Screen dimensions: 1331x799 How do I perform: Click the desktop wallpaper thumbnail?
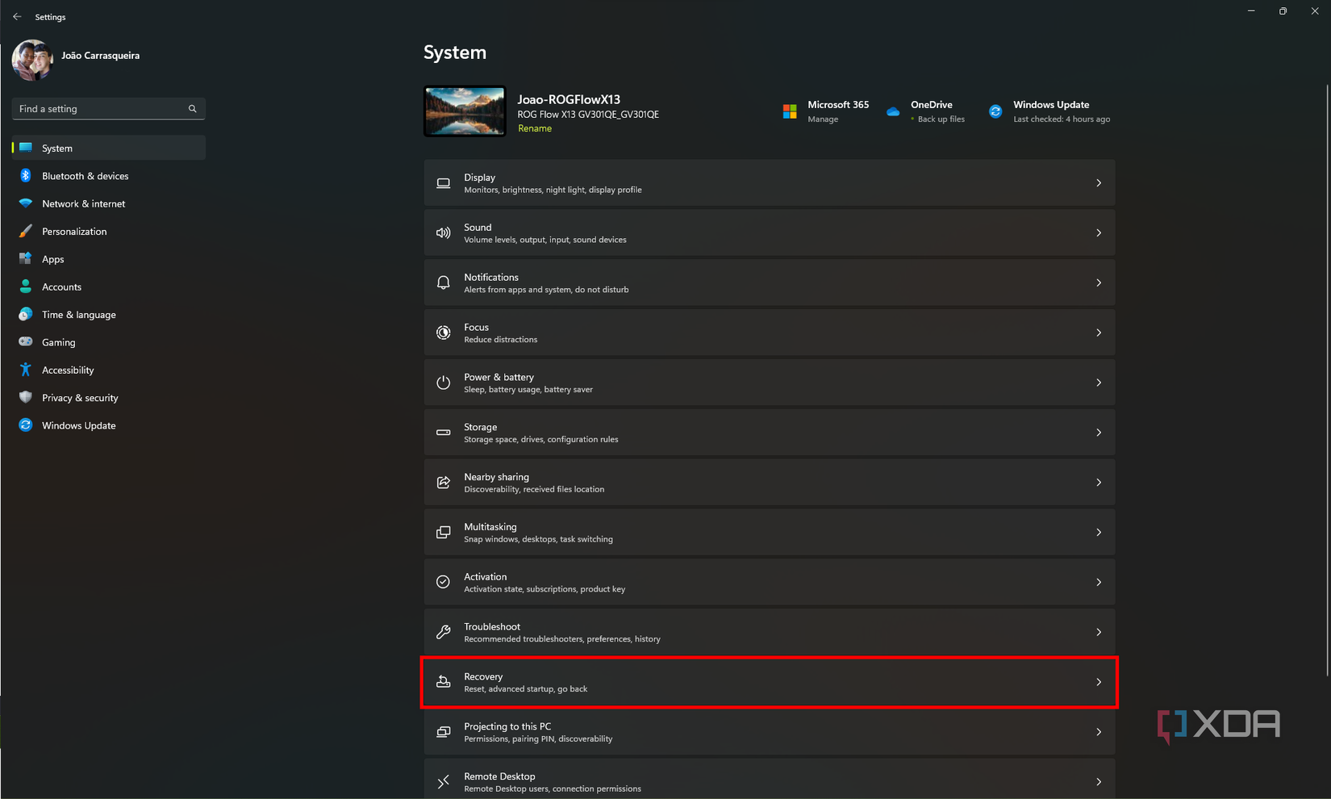click(465, 111)
